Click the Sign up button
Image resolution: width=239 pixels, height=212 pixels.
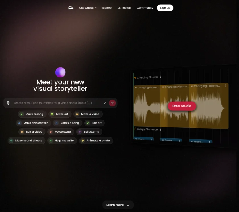tap(165, 8)
